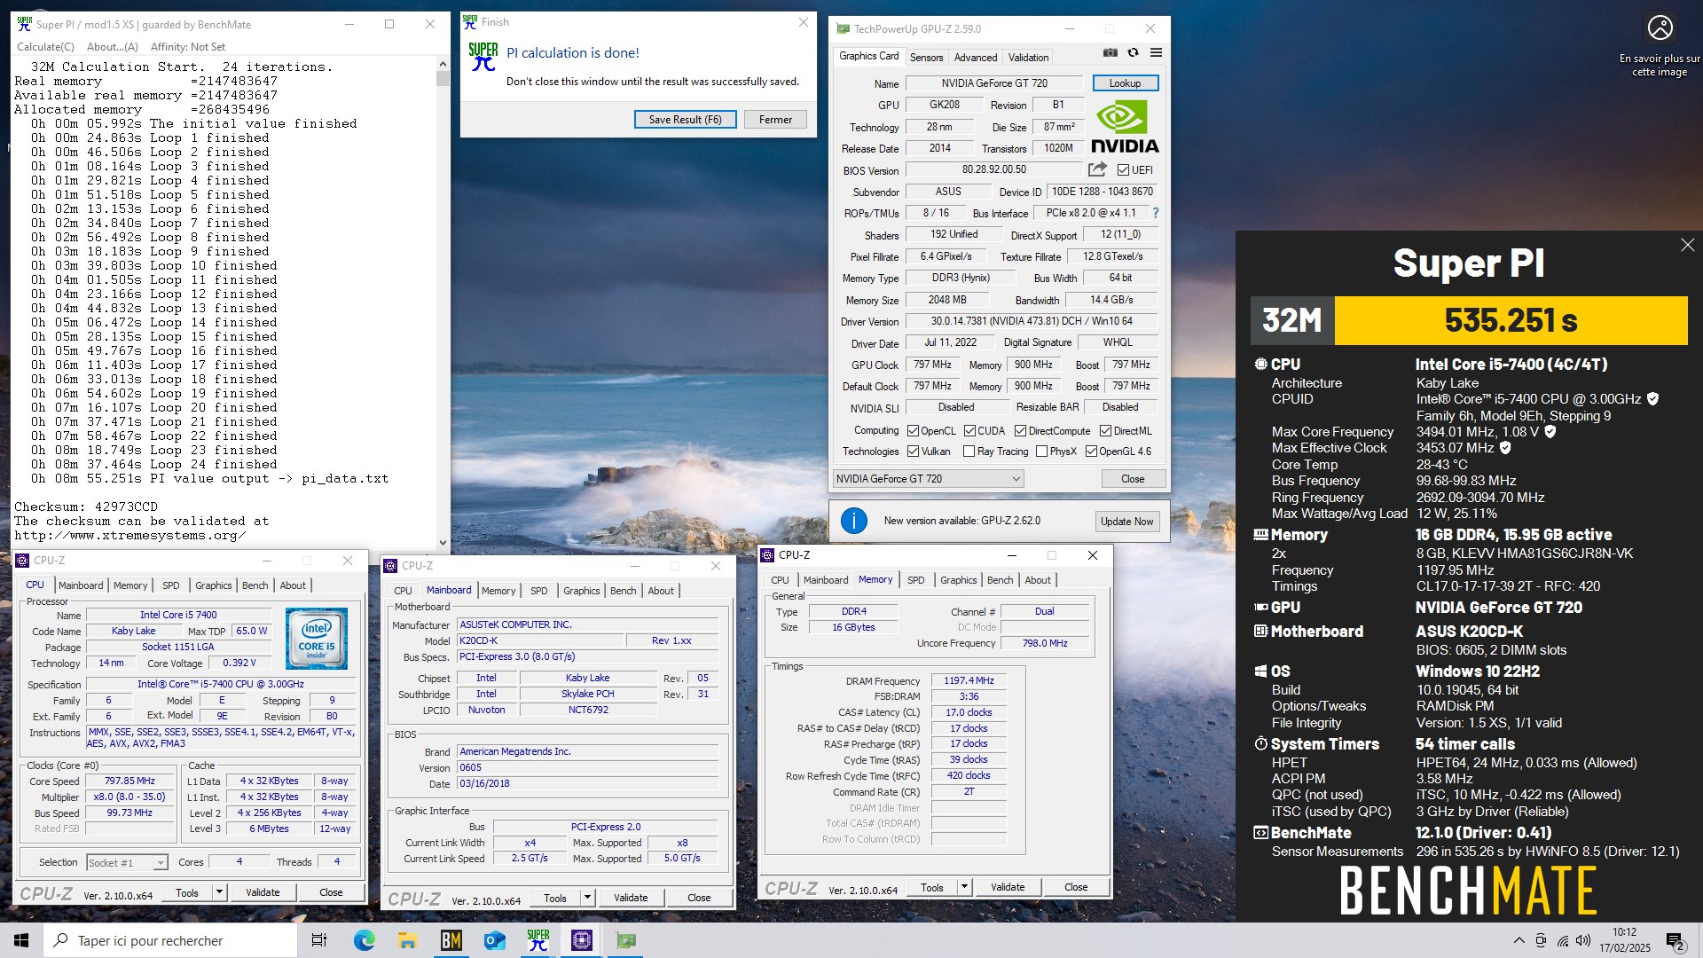The image size is (1703, 958).
Task: Switch to the Validation tab in GPU-Z
Action: tap(1028, 58)
